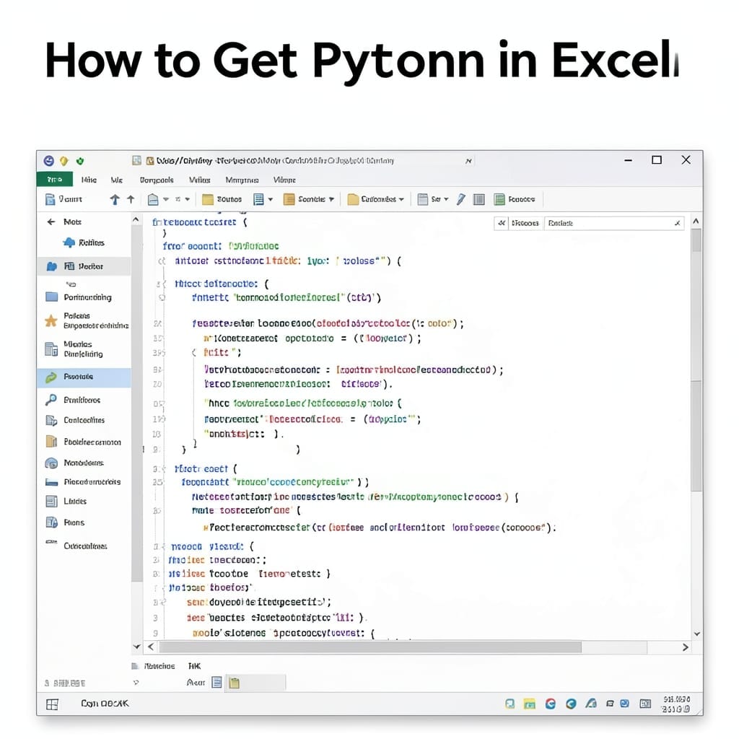Click the yellow-green folder icon in system tray
Image resolution: width=739 pixels, height=739 pixels.
(x=530, y=704)
